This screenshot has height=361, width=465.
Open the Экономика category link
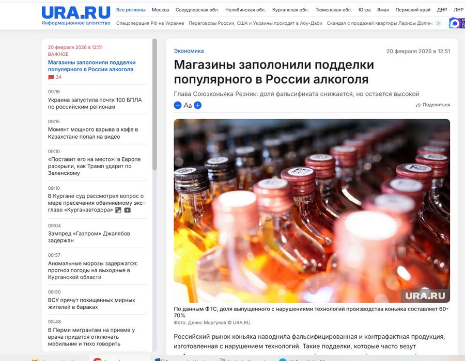tap(189, 51)
